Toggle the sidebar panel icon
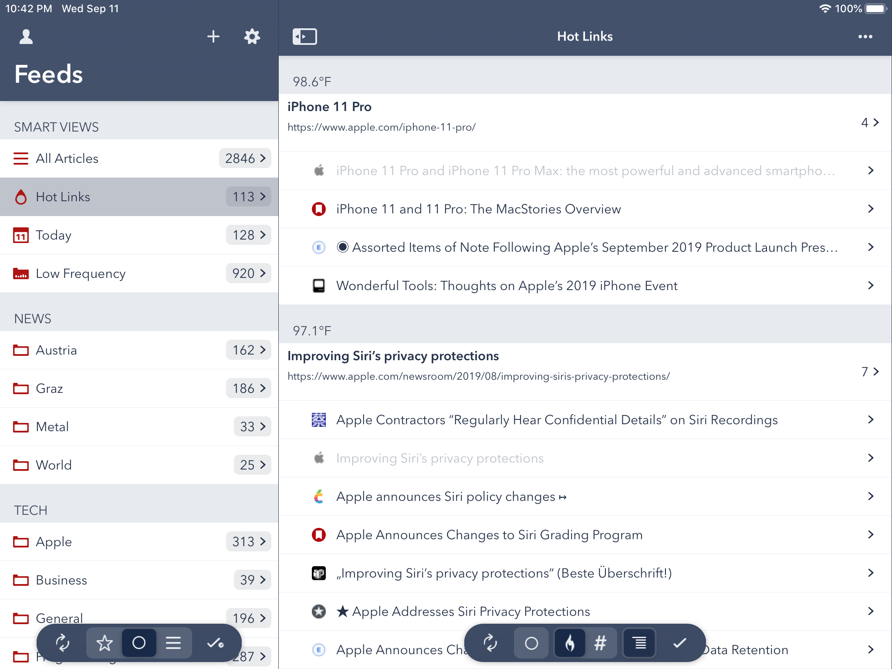Viewport: 892px width, 669px height. [304, 37]
